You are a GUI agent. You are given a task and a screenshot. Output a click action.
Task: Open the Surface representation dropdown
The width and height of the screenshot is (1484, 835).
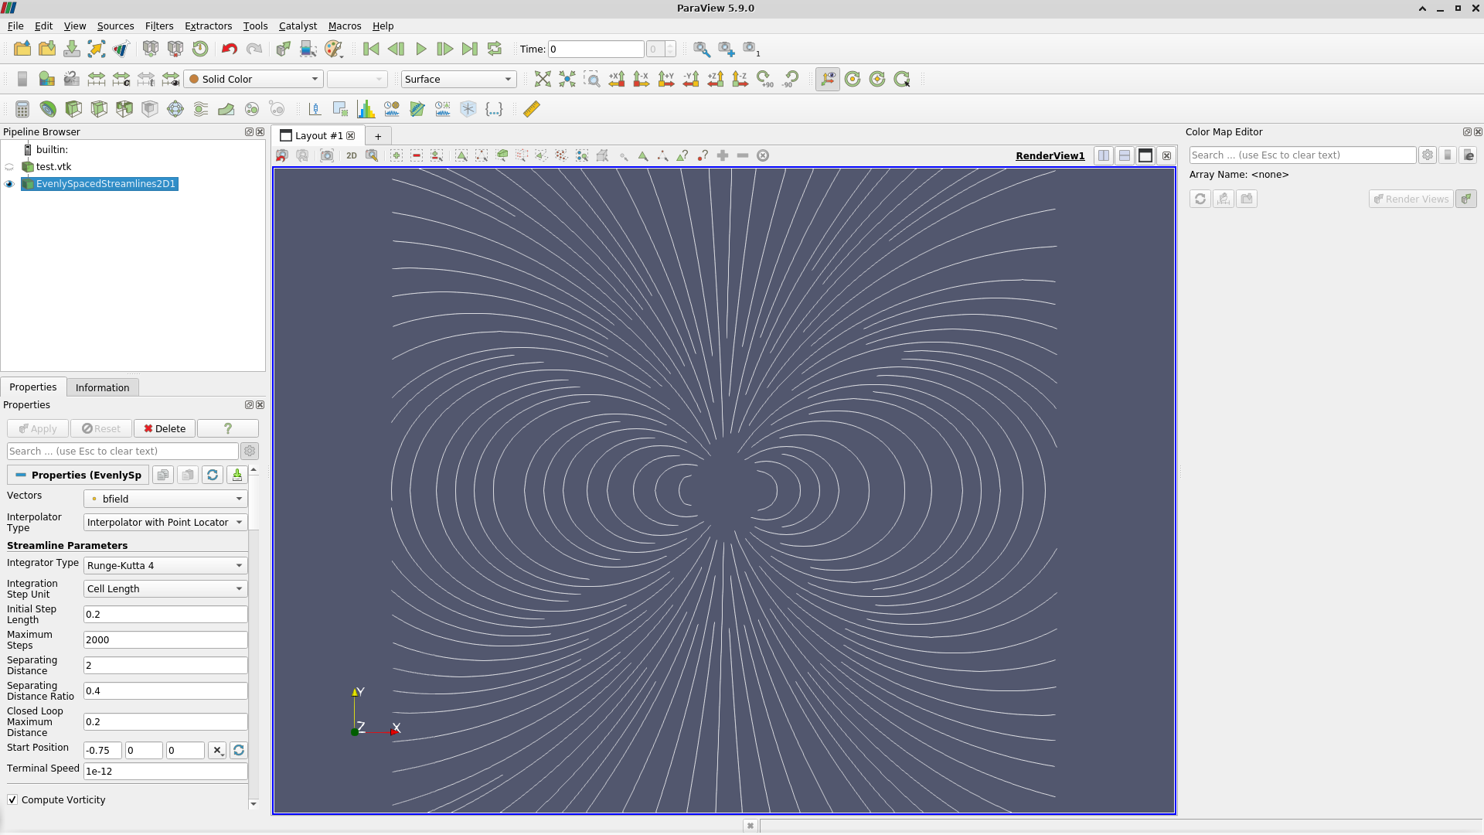point(459,79)
